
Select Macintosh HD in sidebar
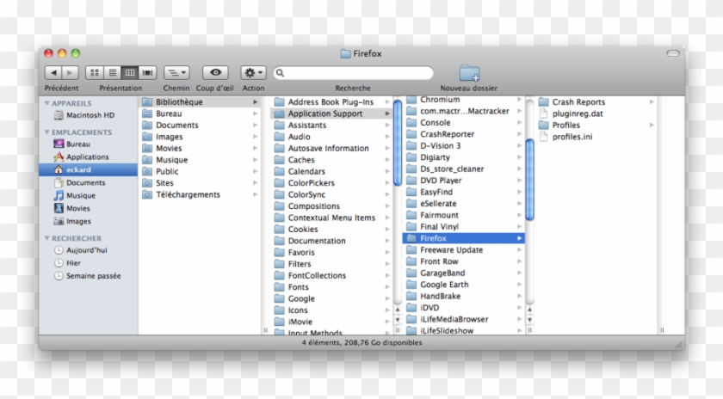click(88, 115)
